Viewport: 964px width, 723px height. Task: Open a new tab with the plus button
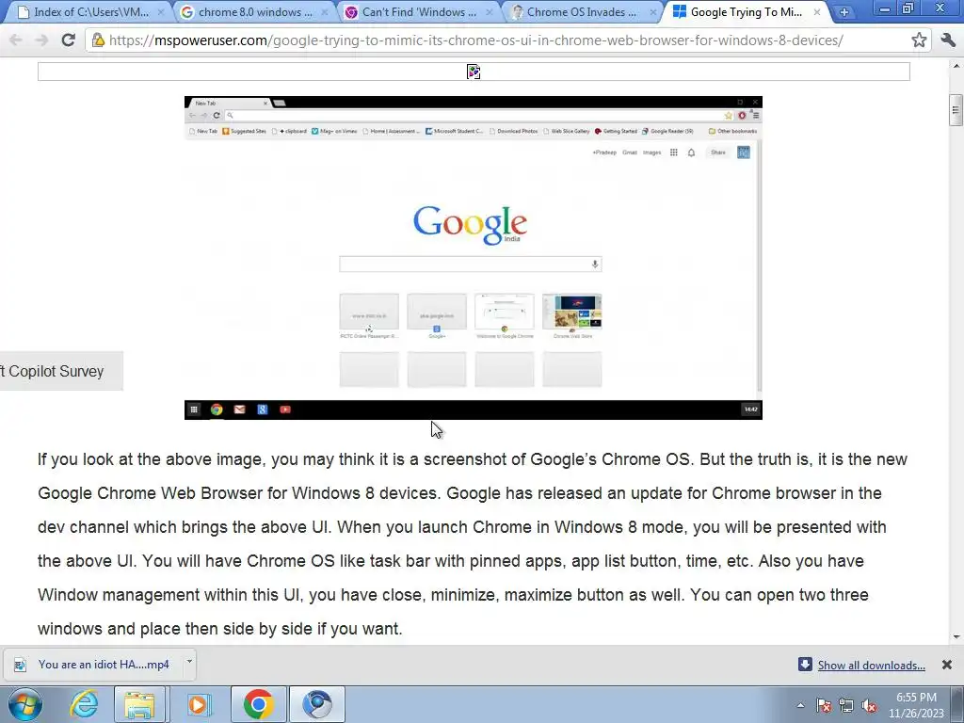[844, 12]
